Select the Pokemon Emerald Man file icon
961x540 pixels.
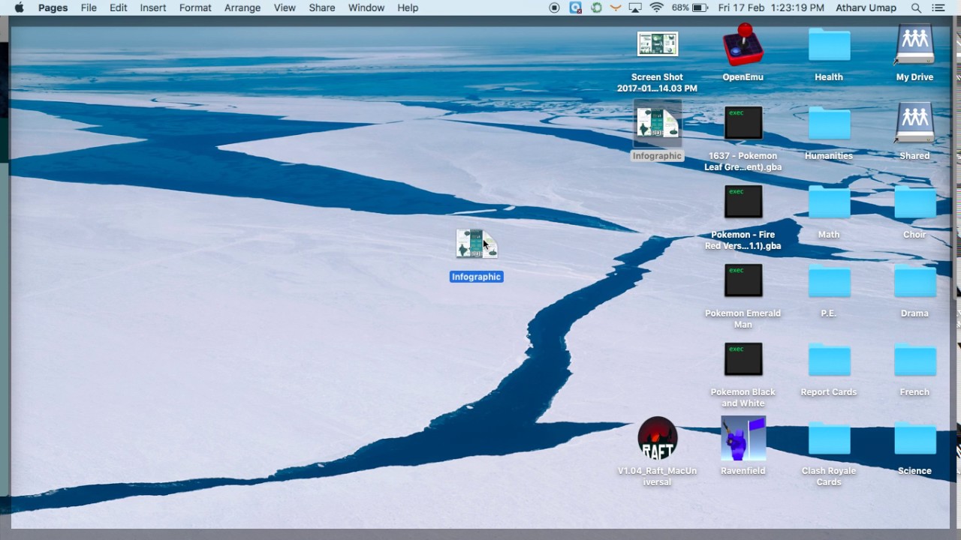[743, 281]
